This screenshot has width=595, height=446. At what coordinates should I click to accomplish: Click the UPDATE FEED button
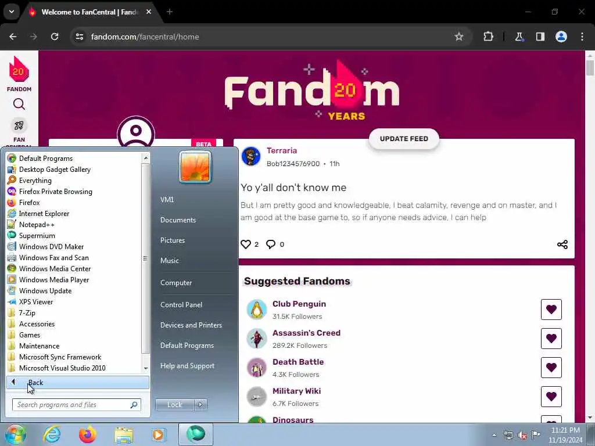point(404,139)
